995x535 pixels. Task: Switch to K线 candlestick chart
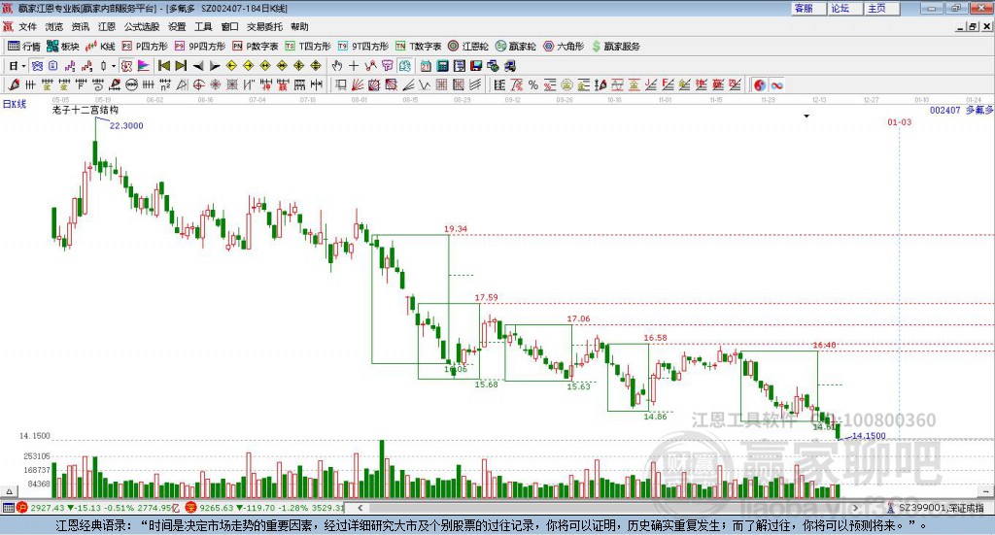(x=100, y=47)
